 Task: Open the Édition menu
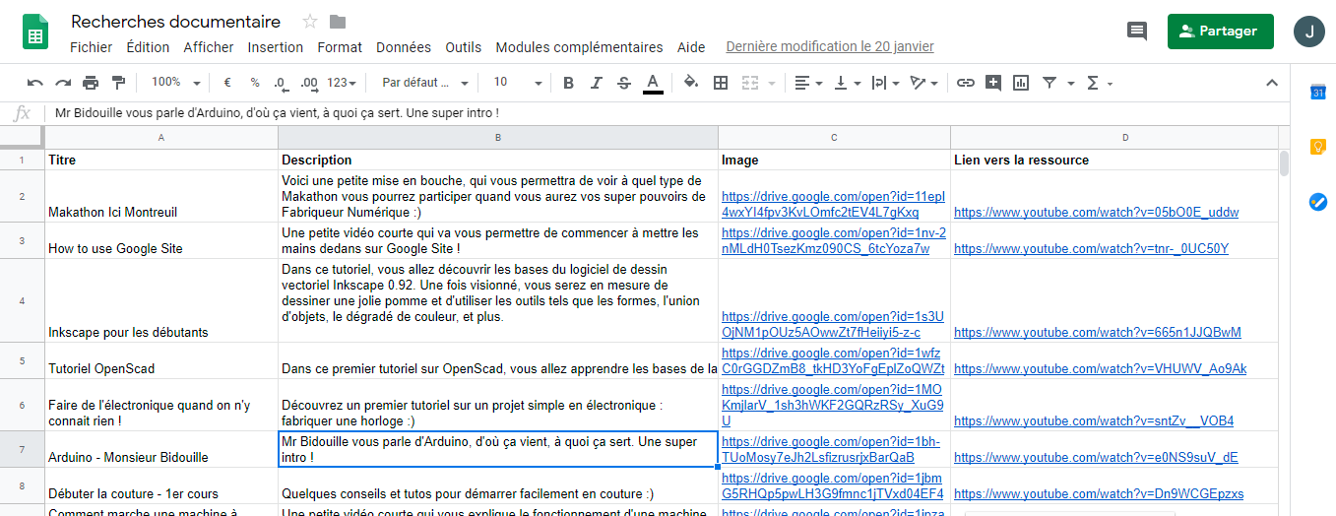pos(148,47)
